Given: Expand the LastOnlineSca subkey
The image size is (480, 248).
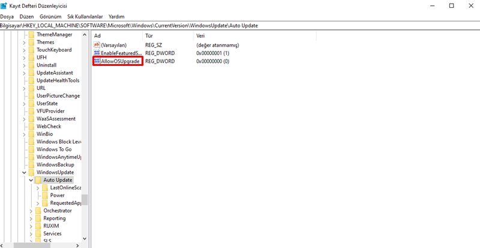Looking at the screenshot, I should [38, 187].
